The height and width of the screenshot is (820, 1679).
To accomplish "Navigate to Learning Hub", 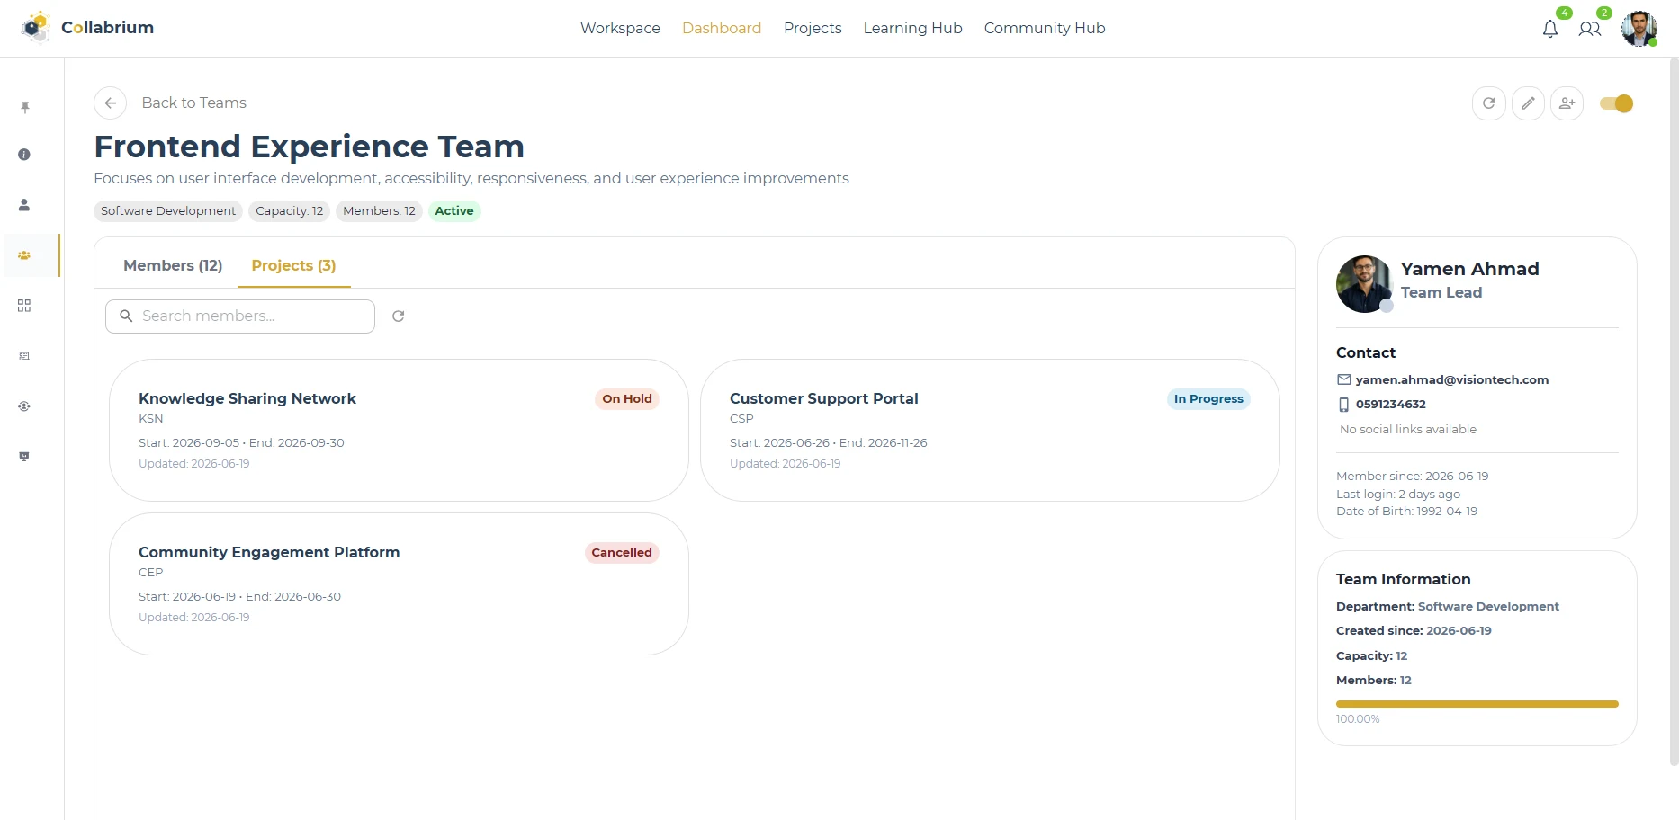I will coord(912,28).
